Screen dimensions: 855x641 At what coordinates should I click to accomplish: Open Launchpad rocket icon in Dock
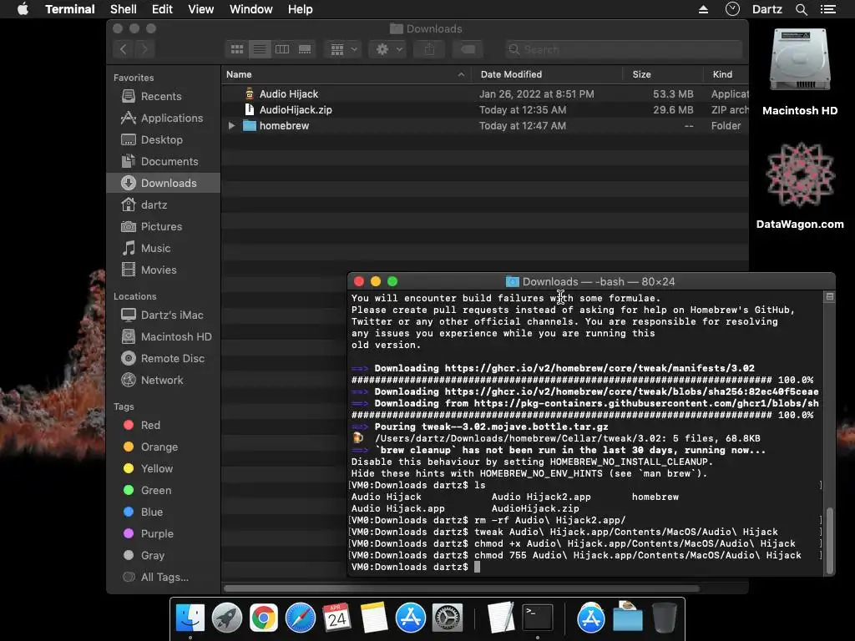click(x=227, y=618)
